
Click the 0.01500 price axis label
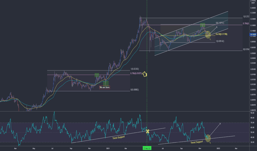coord(253,80)
